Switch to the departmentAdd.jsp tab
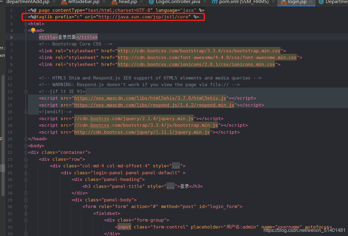Screen dimensions: 348x236 tap(28, 2)
